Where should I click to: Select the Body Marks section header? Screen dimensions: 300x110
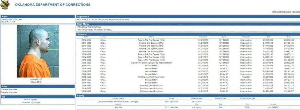point(188,24)
